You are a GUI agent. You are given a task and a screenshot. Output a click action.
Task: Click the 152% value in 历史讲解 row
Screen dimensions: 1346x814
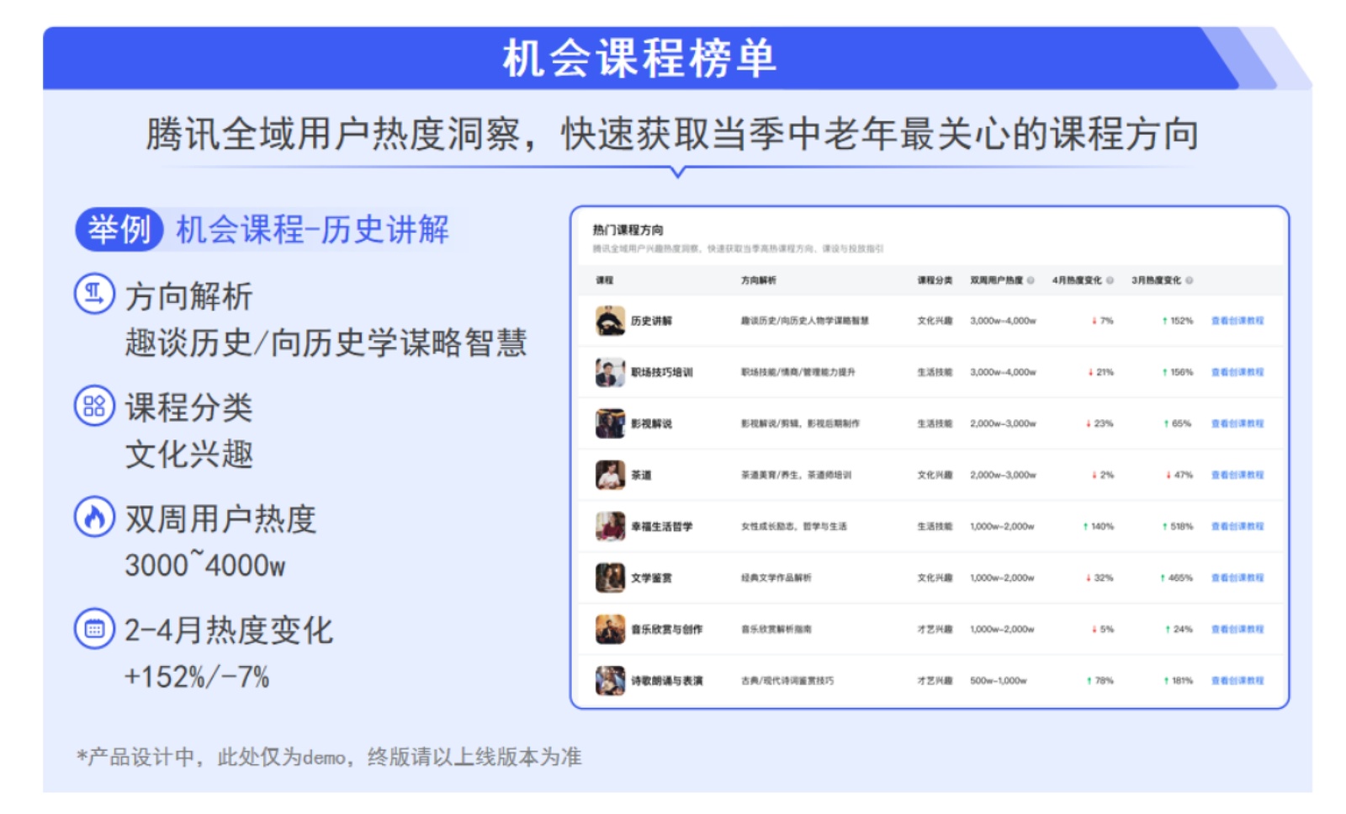tap(1178, 321)
